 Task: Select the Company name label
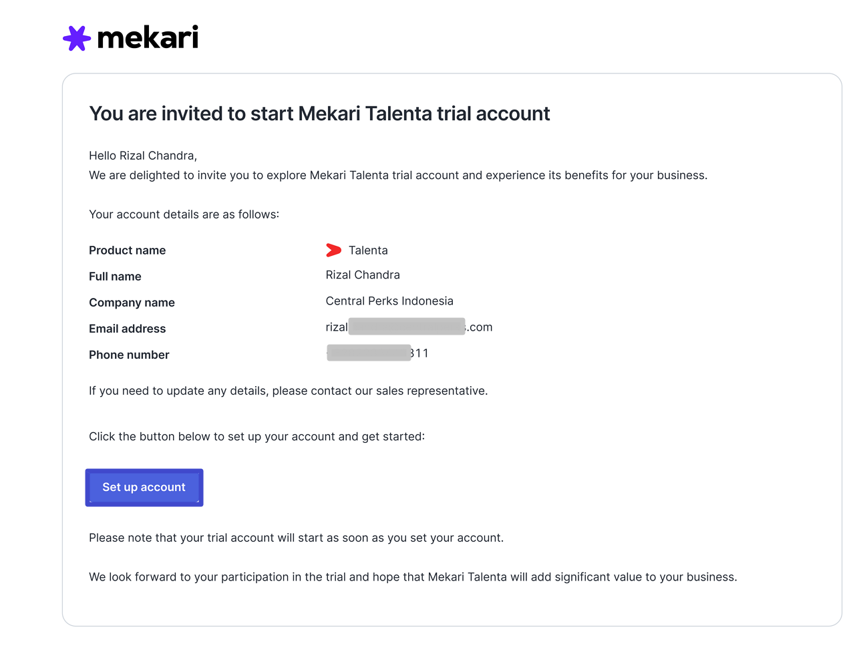point(132,303)
